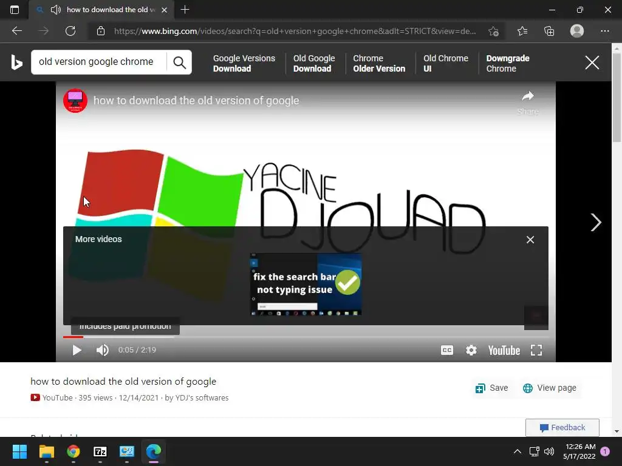Open Google Chrome from taskbar
622x466 pixels.
[x=73, y=451]
